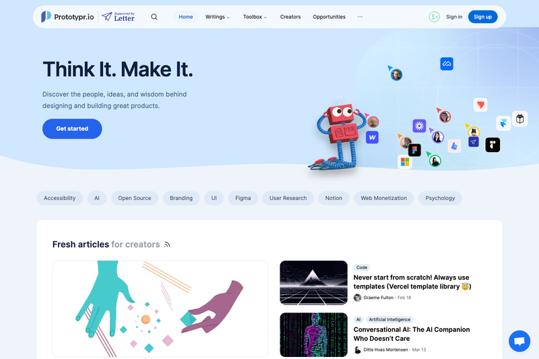Click the RSS feed icon beside Fresh articles
This screenshot has width=539, height=359.
pos(167,244)
